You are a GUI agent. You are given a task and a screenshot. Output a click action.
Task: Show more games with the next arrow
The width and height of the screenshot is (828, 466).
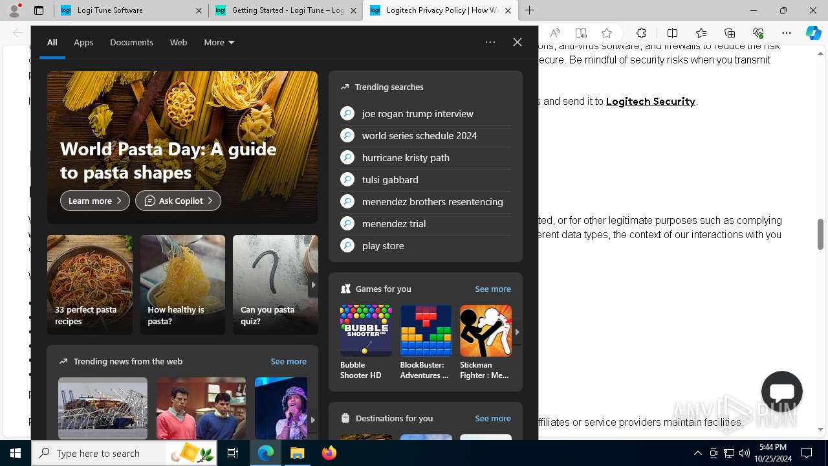[517, 332]
